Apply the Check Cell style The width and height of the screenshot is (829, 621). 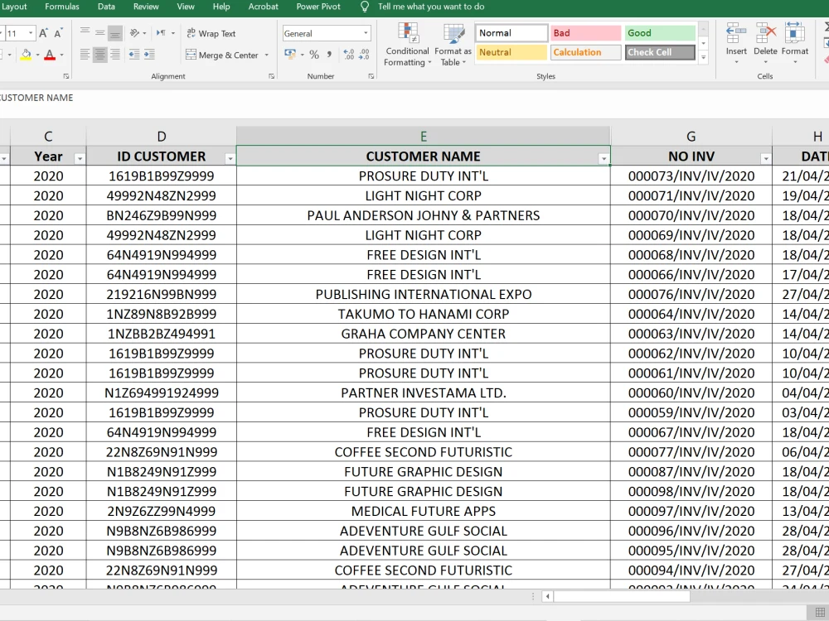coord(660,52)
